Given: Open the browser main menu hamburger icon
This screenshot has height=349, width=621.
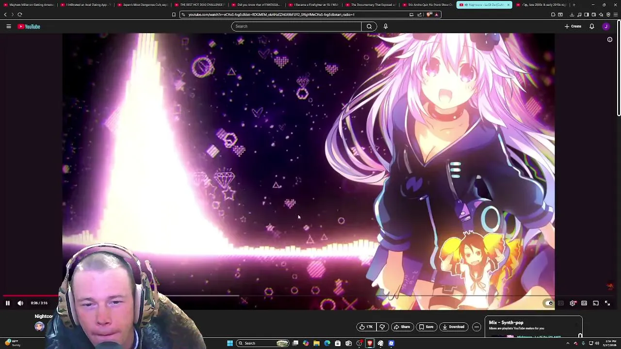Looking at the screenshot, I should tap(616, 15).
